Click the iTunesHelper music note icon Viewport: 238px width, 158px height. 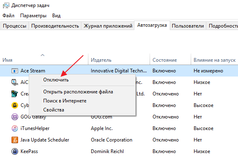click(15, 128)
